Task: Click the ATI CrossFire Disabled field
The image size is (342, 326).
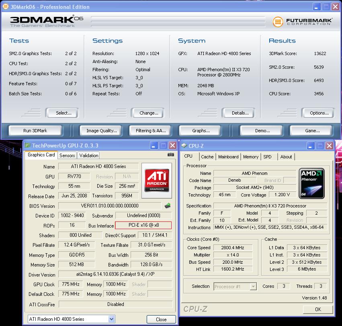Action: 116,304
